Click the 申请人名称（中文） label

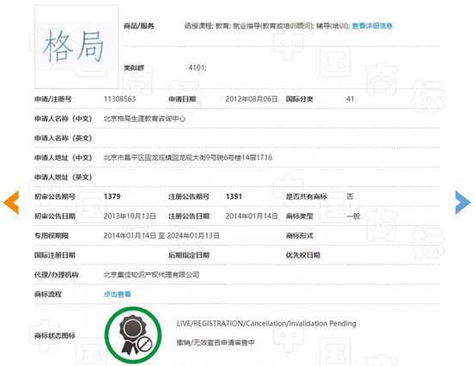[x=64, y=119]
